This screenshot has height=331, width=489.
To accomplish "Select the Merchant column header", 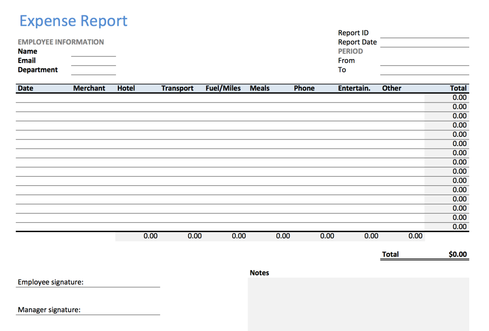I will (x=89, y=88).
